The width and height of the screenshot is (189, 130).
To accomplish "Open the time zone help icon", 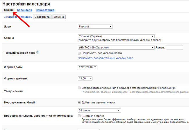I will [38, 53].
